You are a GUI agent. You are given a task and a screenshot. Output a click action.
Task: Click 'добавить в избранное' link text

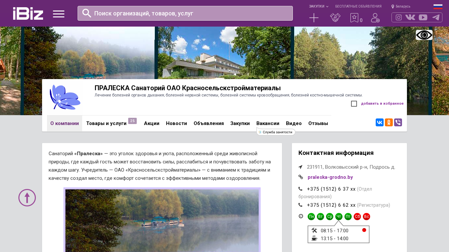coord(382,104)
